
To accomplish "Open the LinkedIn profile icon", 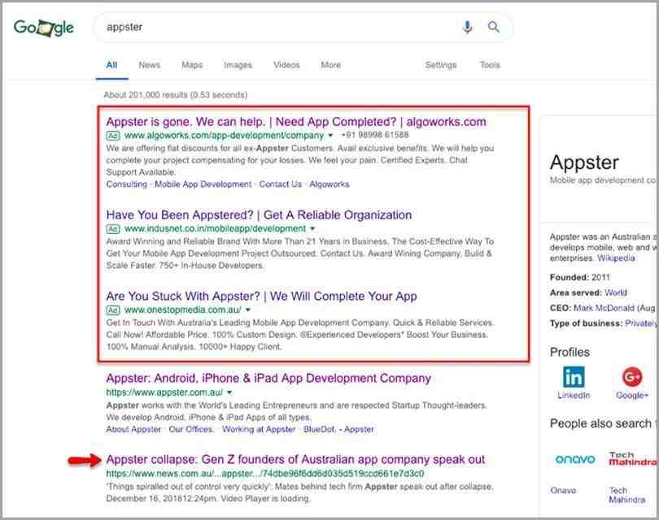I will point(574,376).
